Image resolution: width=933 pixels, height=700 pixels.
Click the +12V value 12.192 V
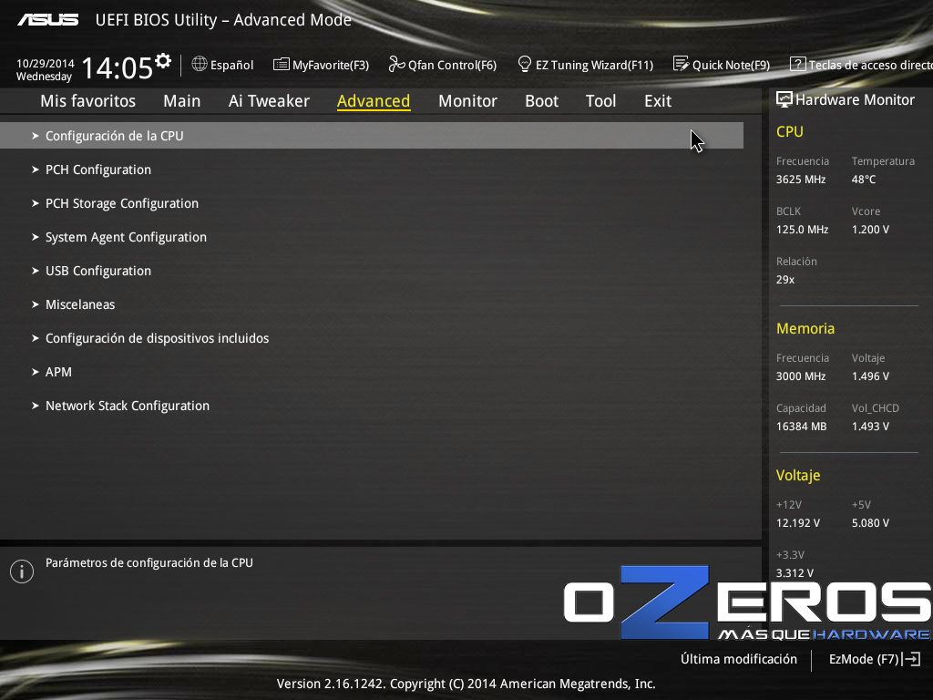point(798,522)
